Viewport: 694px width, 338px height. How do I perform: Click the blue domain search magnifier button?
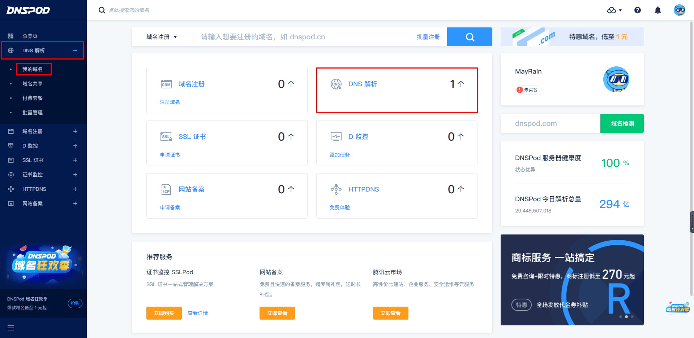pos(469,37)
